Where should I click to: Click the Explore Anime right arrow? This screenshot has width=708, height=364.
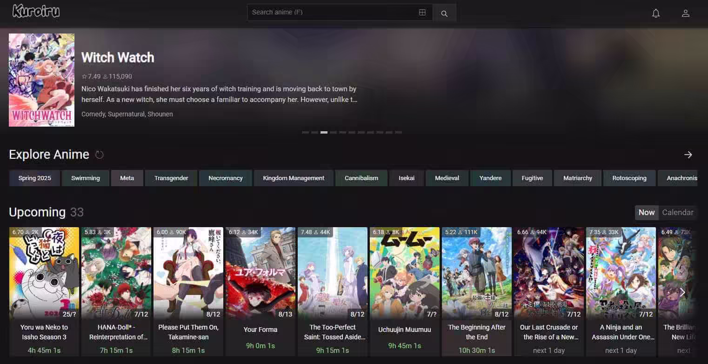688,155
